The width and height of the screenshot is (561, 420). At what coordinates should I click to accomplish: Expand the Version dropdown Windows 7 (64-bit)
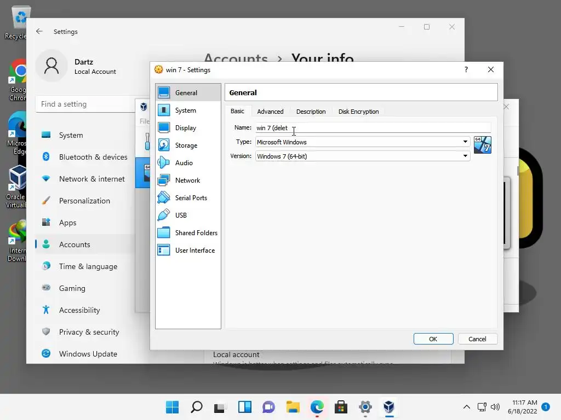pos(363,156)
